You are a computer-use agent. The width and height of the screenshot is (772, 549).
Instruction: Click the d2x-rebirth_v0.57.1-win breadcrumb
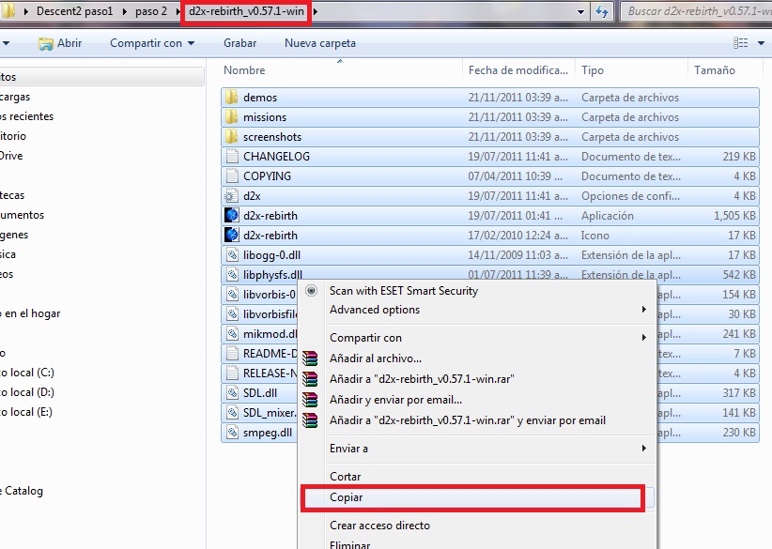click(x=246, y=11)
